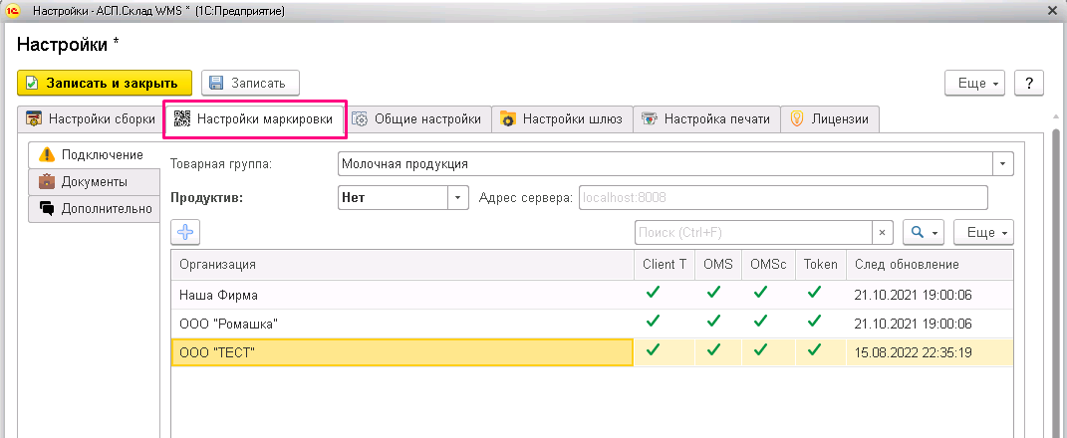Click OMS checkmark for 'ООО "ТЕСТ"'
The width and height of the screenshot is (1067, 438).
tap(713, 349)
